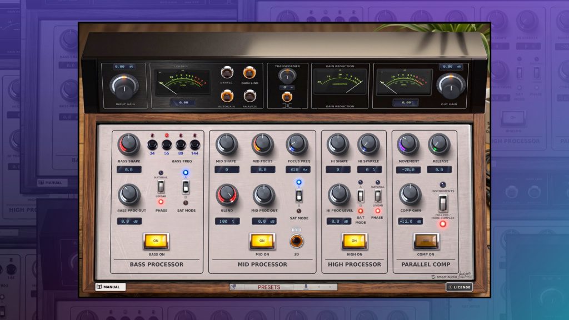Click the Input Gain knob
Viewport: 569px width, 320px height.
click(x=124, y=87)
